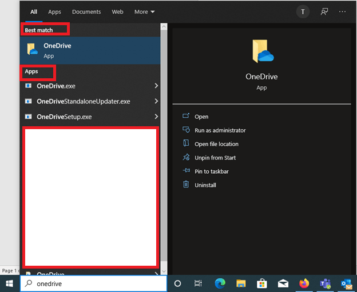
Task: Click the Pin to taskbar icon
Action: (187, 170)
